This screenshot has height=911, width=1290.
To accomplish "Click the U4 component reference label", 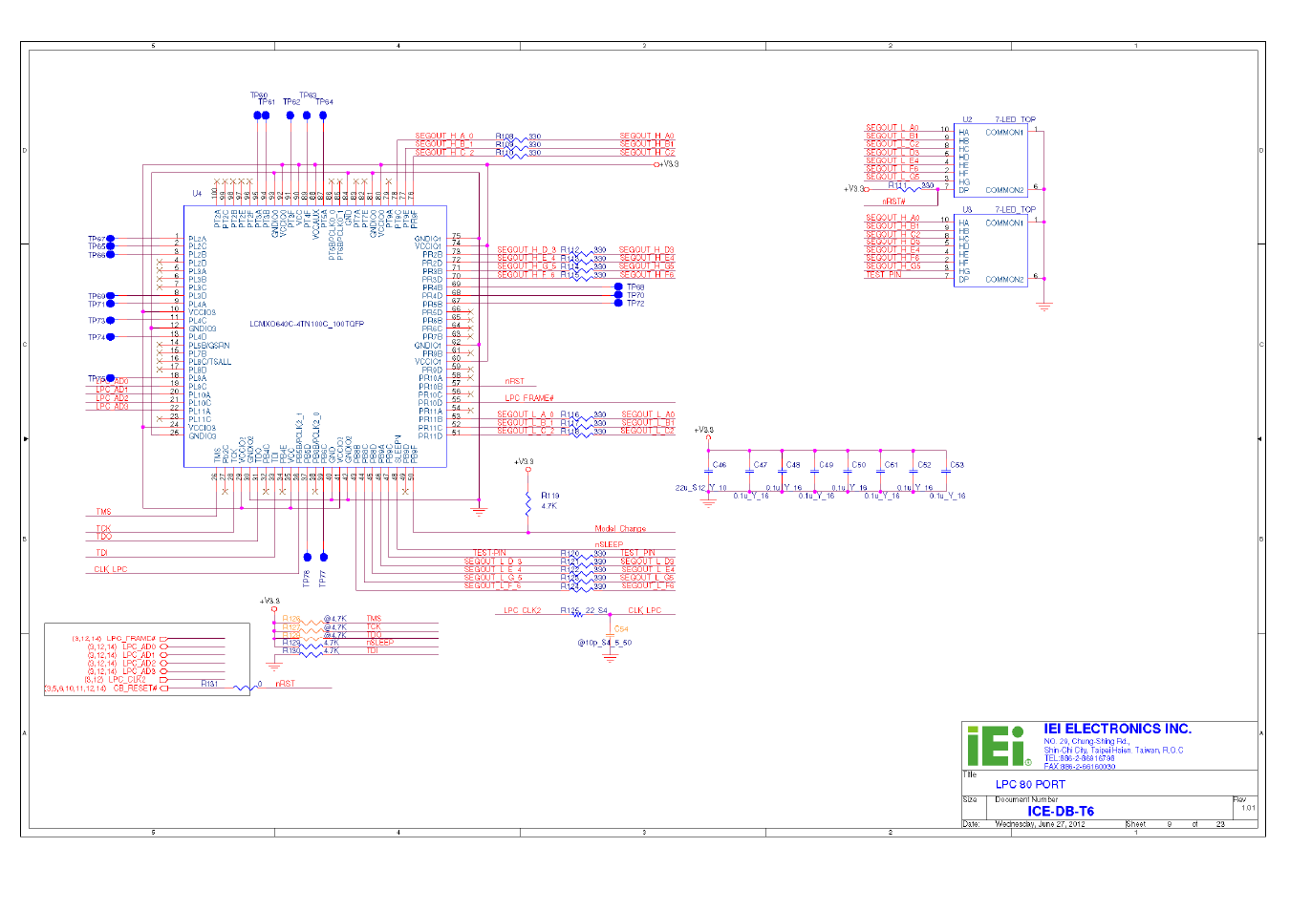I will pos(197,193).
